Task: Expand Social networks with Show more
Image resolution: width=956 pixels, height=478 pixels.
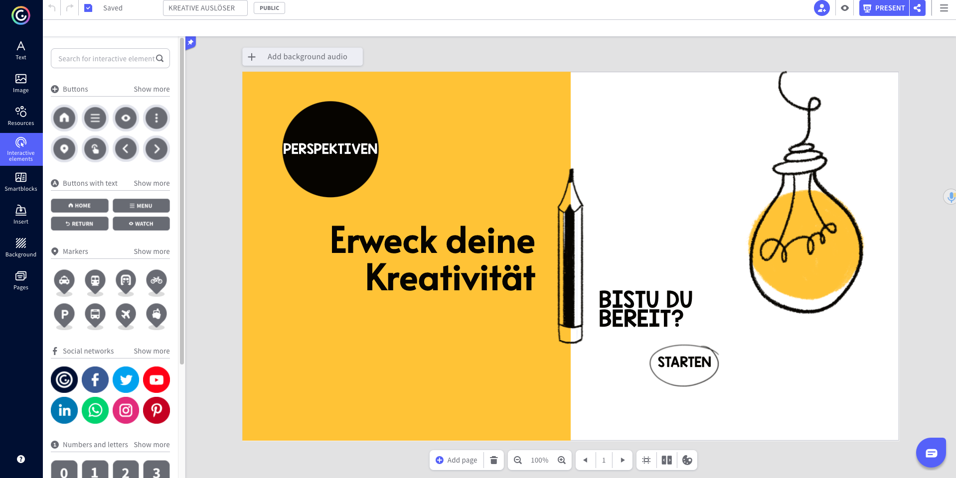Action: 152,351
